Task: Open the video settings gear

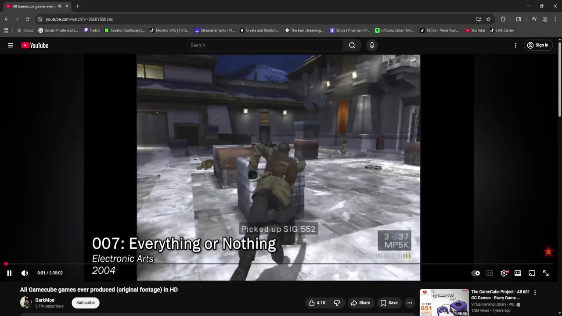Action: tap(504, 273)
